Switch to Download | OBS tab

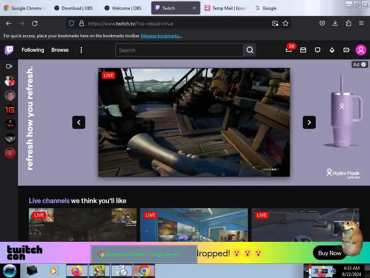pyautogui.click(x=74, y=8)
